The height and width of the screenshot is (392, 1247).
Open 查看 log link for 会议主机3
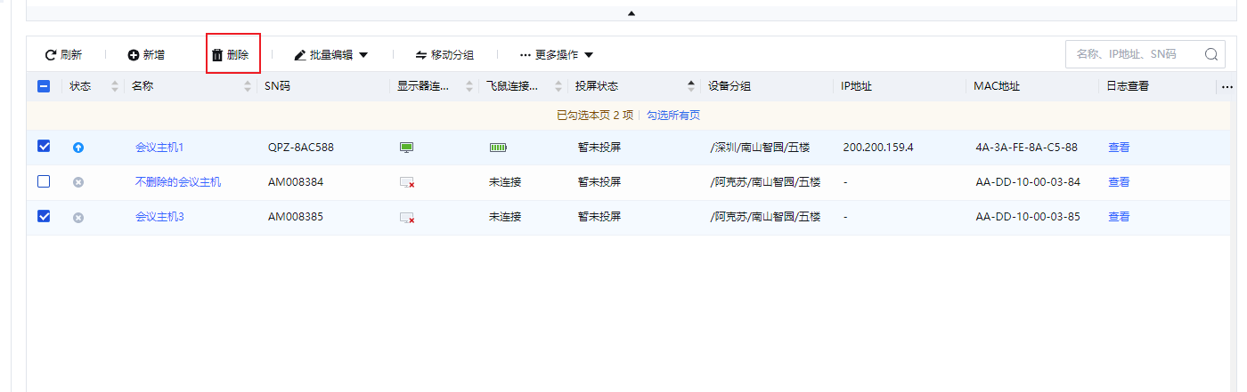[x=1119, y=217]
